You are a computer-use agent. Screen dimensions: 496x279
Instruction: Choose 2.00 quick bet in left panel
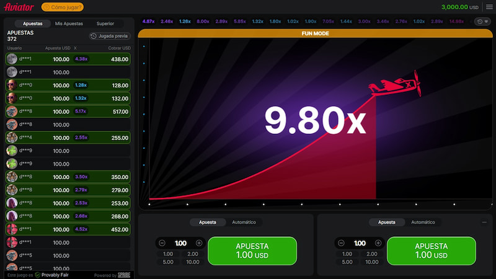pos(193,254)
